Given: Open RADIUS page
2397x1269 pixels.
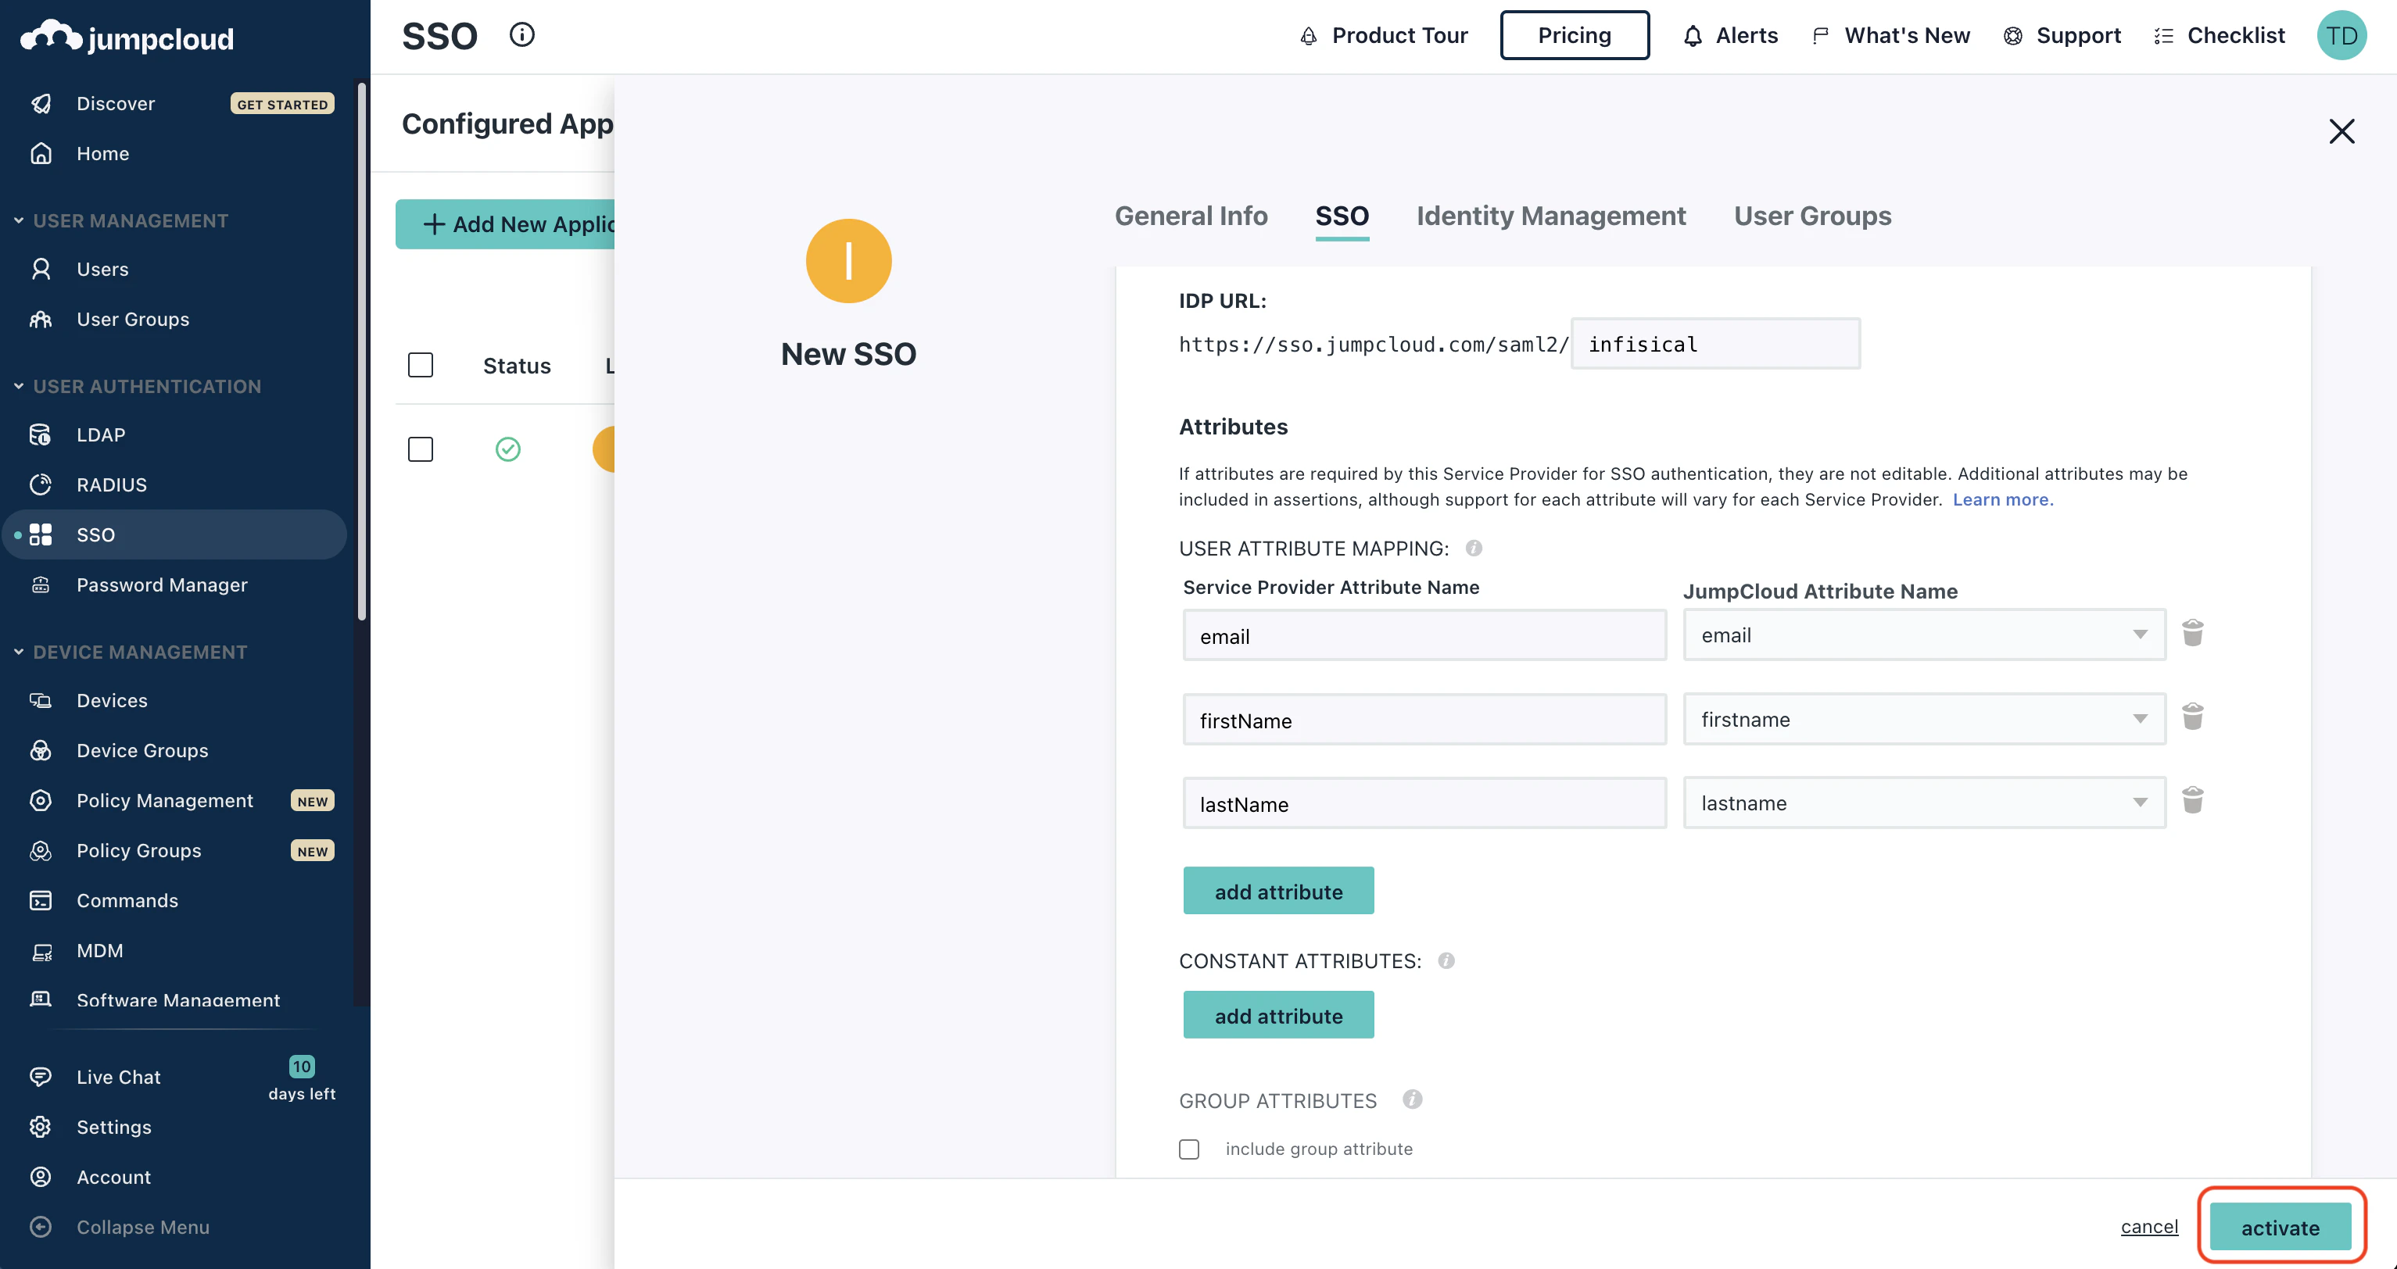Looking at the screenshot, I should tap(112, 484).
